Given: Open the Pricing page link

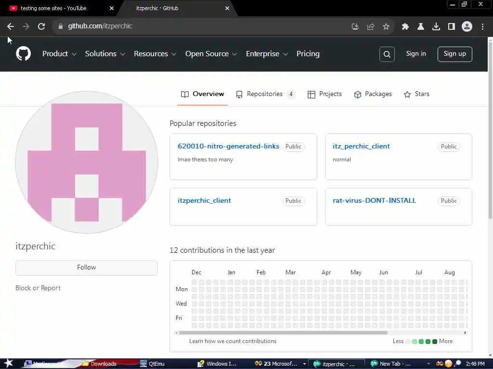Looking at the screenshot, I should coord(308,54).
